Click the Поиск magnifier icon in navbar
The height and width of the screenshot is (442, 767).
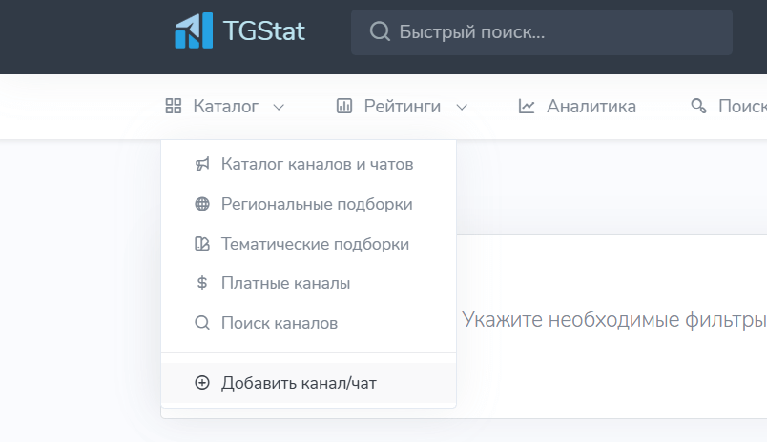[x=698, y=106]
